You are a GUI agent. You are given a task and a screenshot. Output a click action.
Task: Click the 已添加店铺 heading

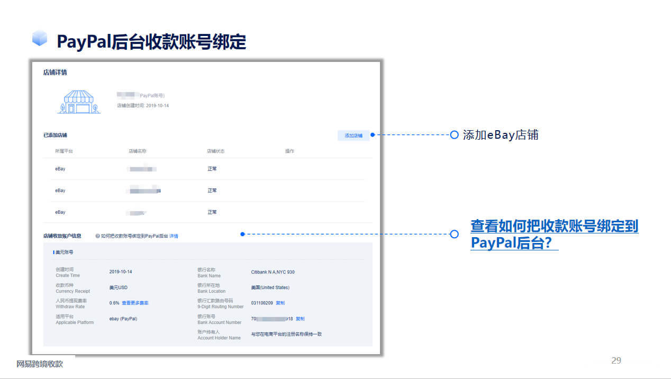55,136
